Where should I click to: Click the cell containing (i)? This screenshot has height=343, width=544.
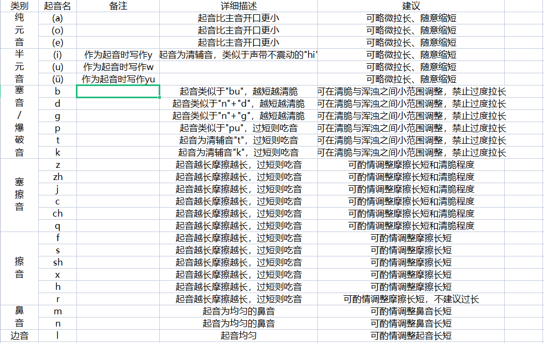(57, 55)
